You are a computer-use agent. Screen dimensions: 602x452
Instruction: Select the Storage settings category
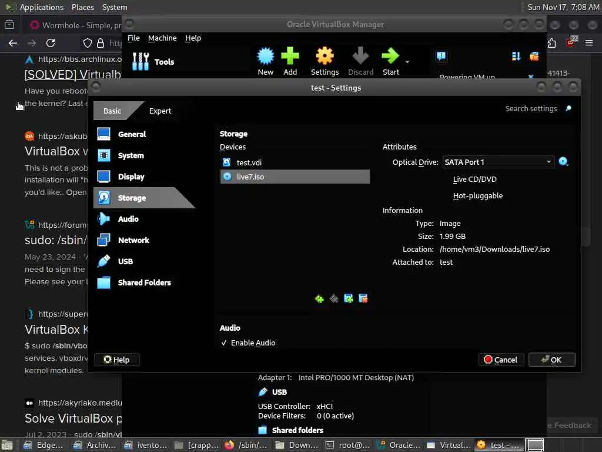pyautogui.click(x=144, y=198)
